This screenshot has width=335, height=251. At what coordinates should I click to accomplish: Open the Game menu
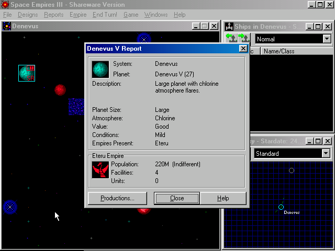pyautogui.click(x=131, y=15)
